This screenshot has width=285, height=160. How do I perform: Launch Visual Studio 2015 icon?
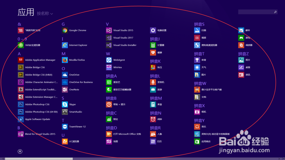109,30
